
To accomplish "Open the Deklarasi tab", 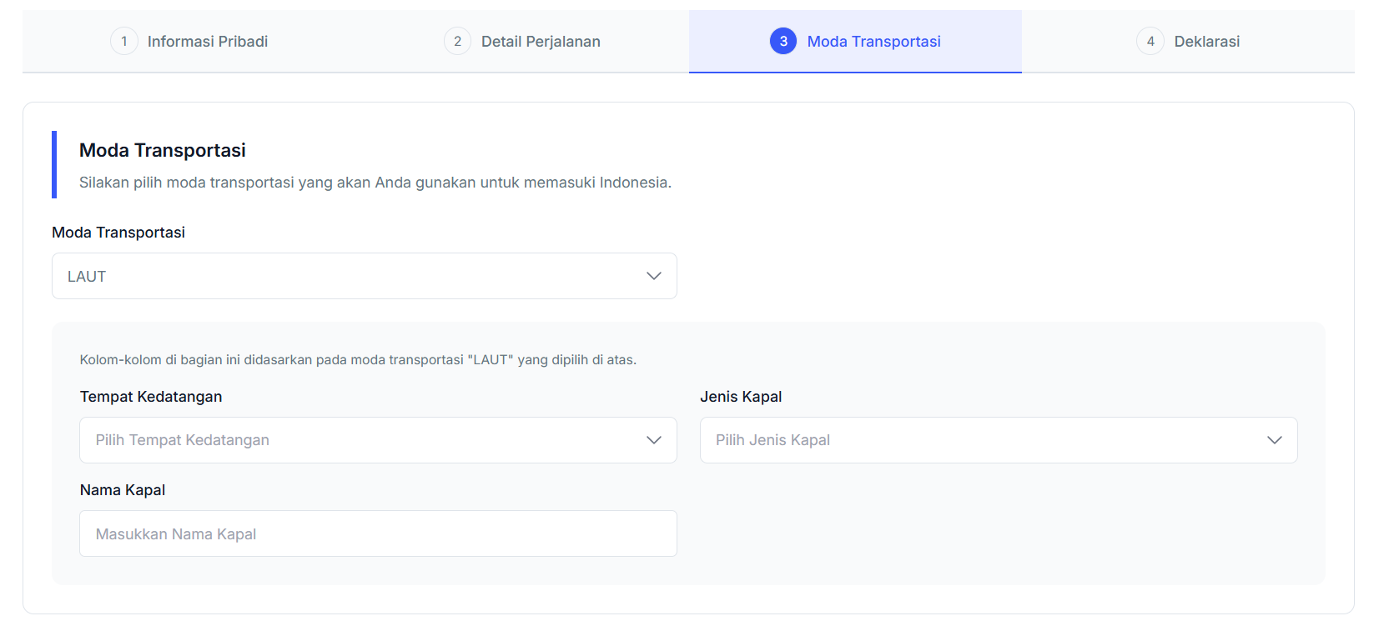I will click(1206, 42).
